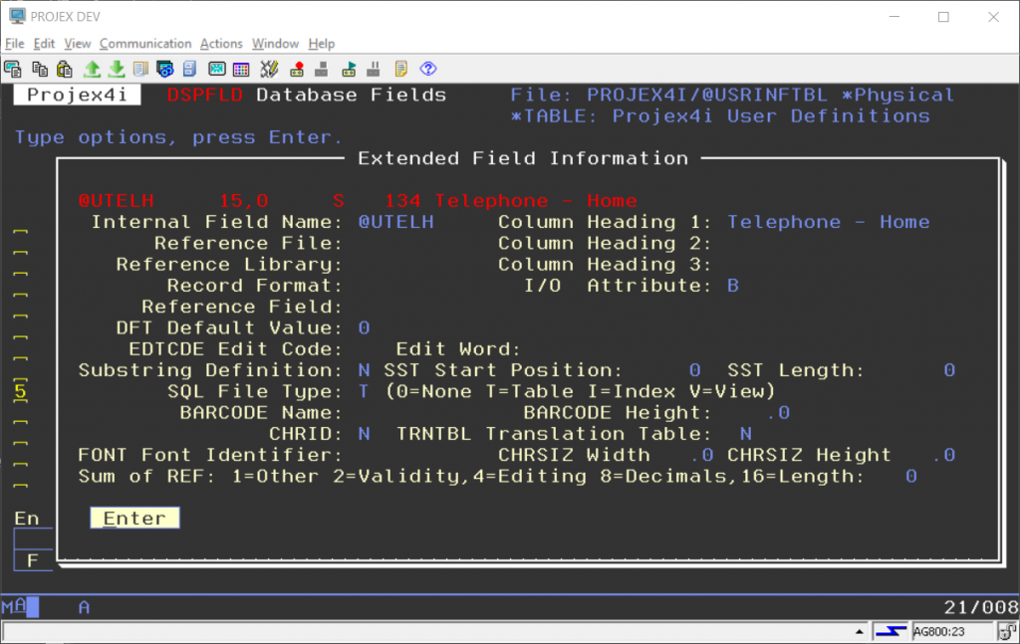Click the Receive File green down-arrow icon
Image resolution: width=1020 pixels, height=644 pixels.
(x=117, y=69)
